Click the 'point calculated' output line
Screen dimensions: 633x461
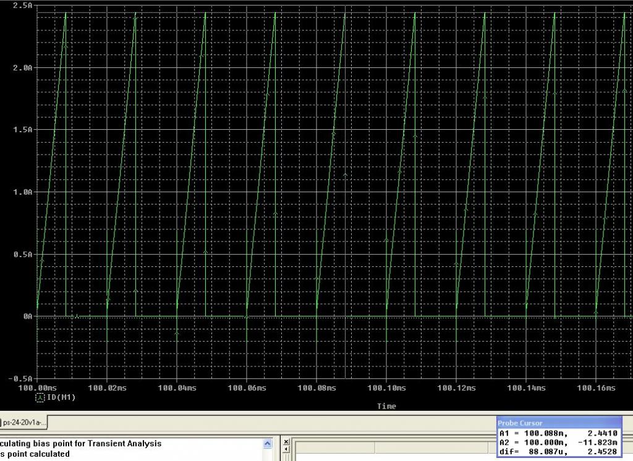click(x=37, y=454)
